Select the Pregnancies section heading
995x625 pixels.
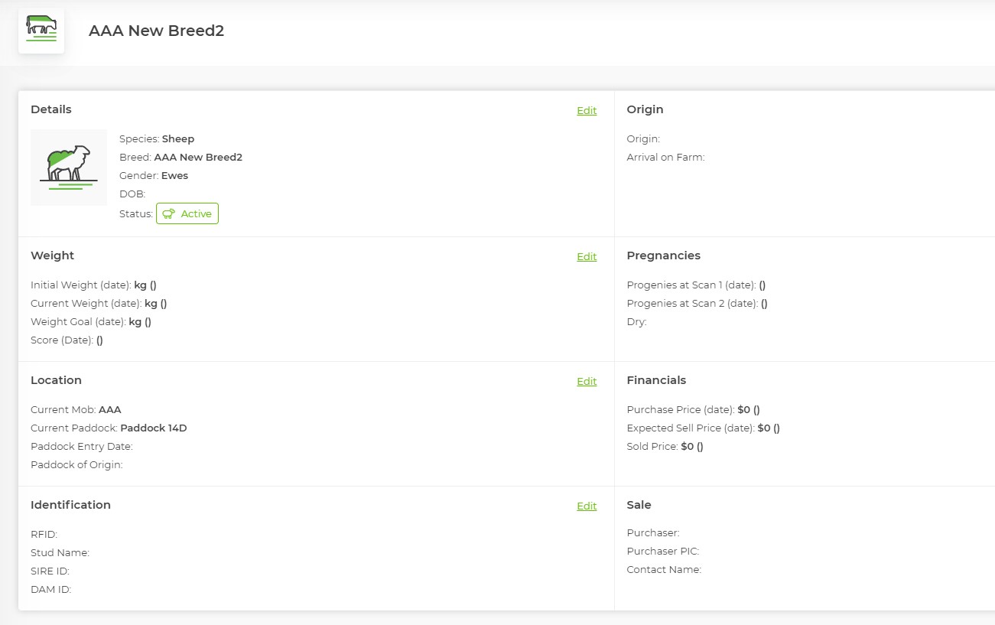click(x=663, y=256)
